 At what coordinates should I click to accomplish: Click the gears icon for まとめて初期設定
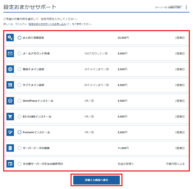[10, 37]
